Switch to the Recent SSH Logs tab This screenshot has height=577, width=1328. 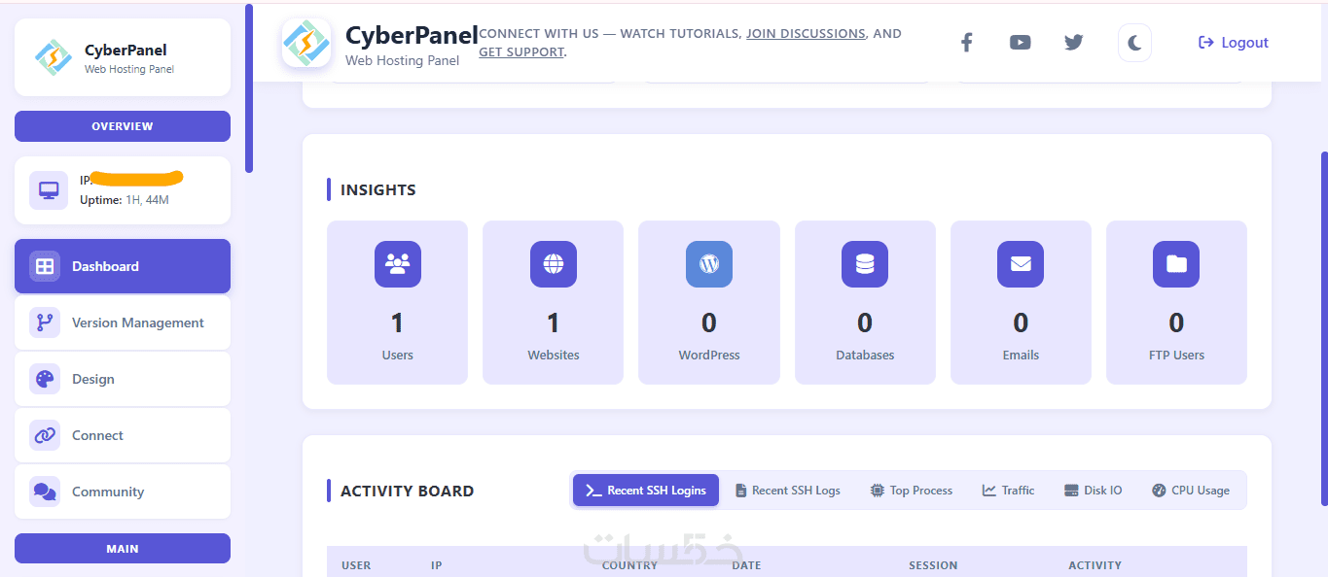(788, 491)
